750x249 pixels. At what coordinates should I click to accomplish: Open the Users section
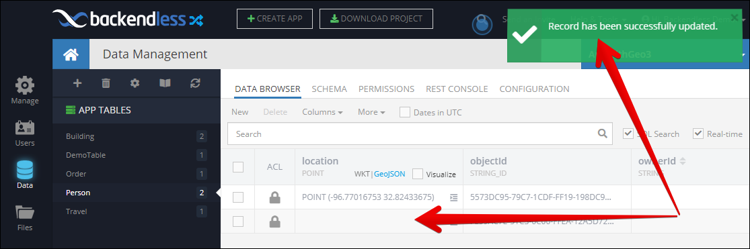(25, 134)
